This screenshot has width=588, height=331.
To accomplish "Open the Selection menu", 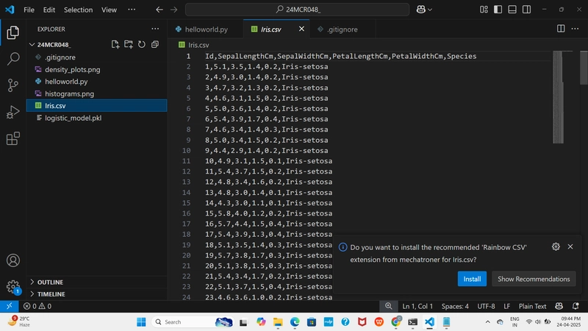I will point(78,10).
